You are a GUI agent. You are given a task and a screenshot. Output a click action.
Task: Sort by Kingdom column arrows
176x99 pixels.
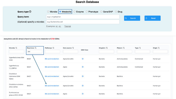[x=107, y=48]
